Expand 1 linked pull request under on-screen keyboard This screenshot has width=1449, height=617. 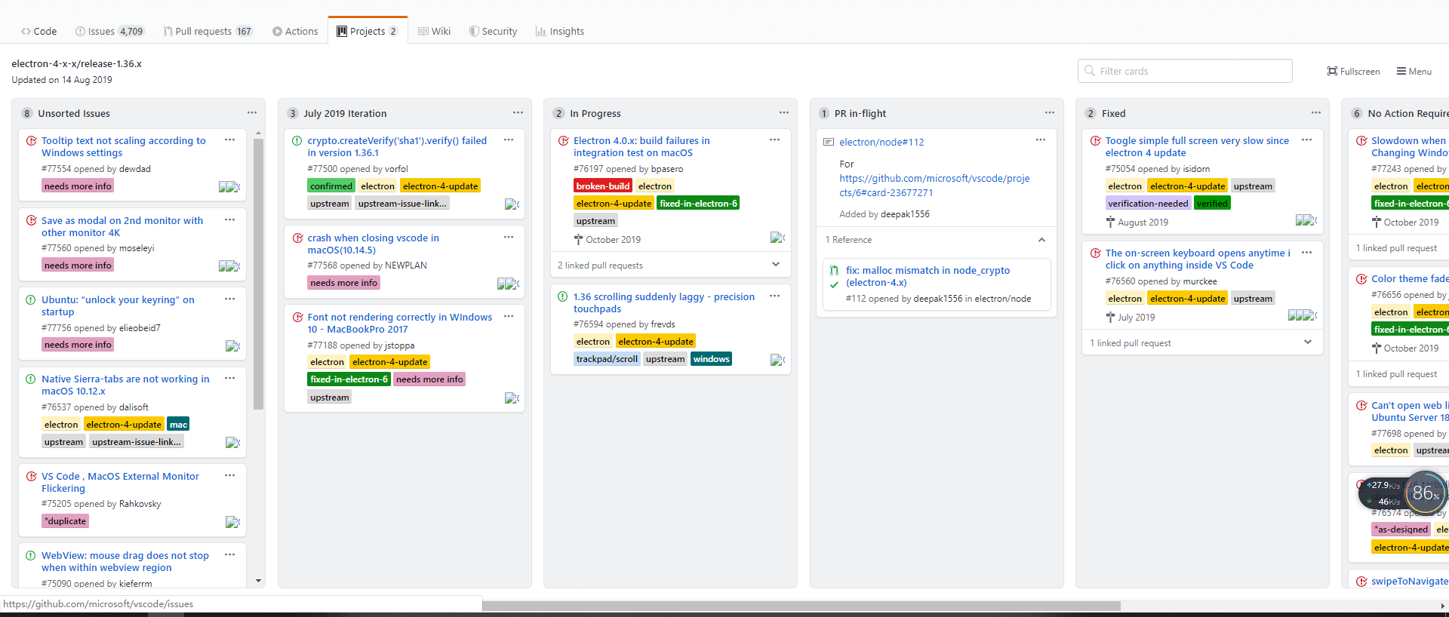point(1308,342)
